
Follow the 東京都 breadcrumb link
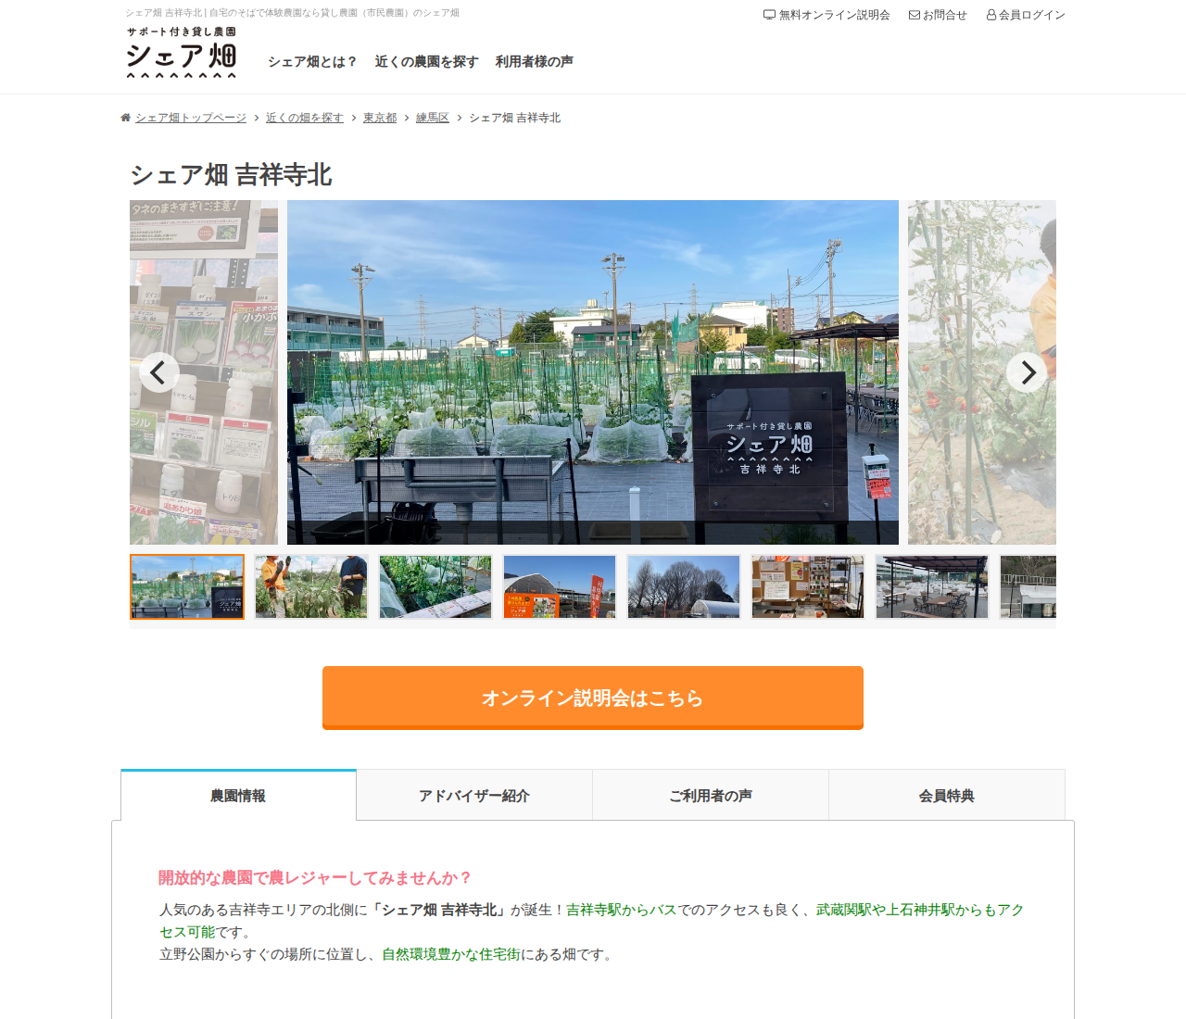pos(380,118)
